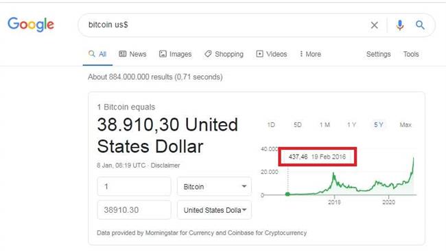The image size is (446, 251).
Task: Open the Bitcoin currency dropdown
Action: (214, 187)
